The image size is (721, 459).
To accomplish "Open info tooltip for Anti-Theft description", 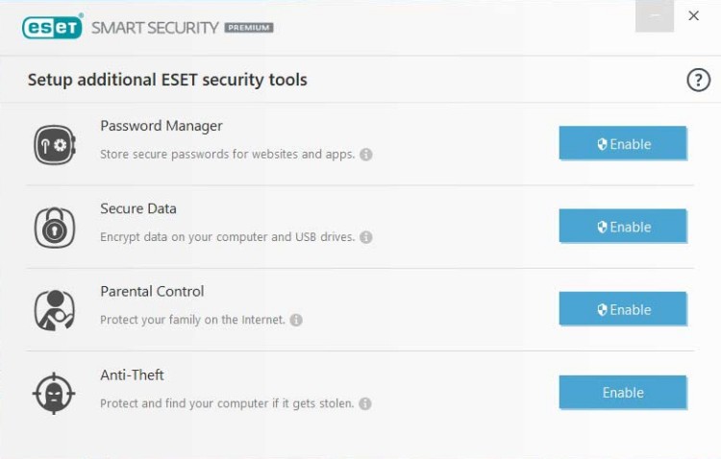I will 365,403.
